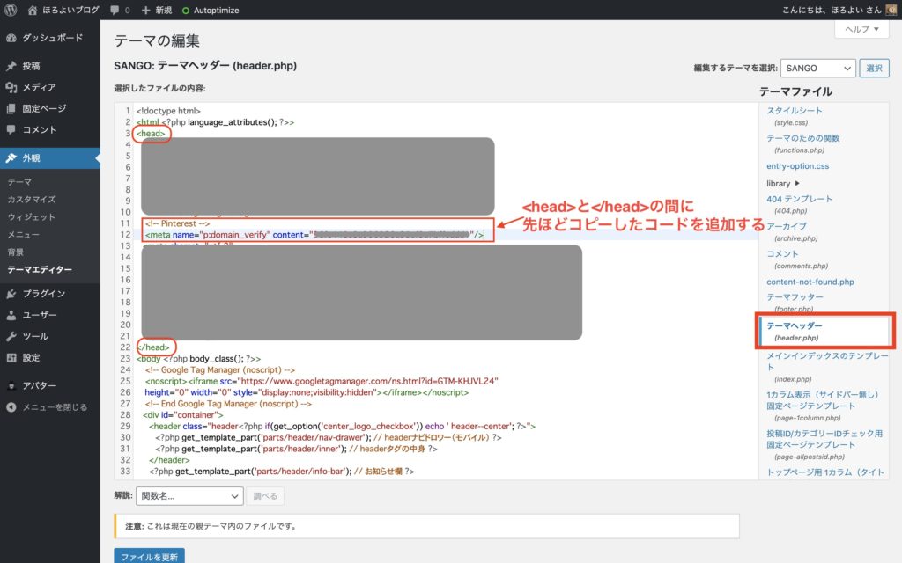Open the メディア menu
The height and width of the screenshot is (563, 902).
tap(50, 87)
